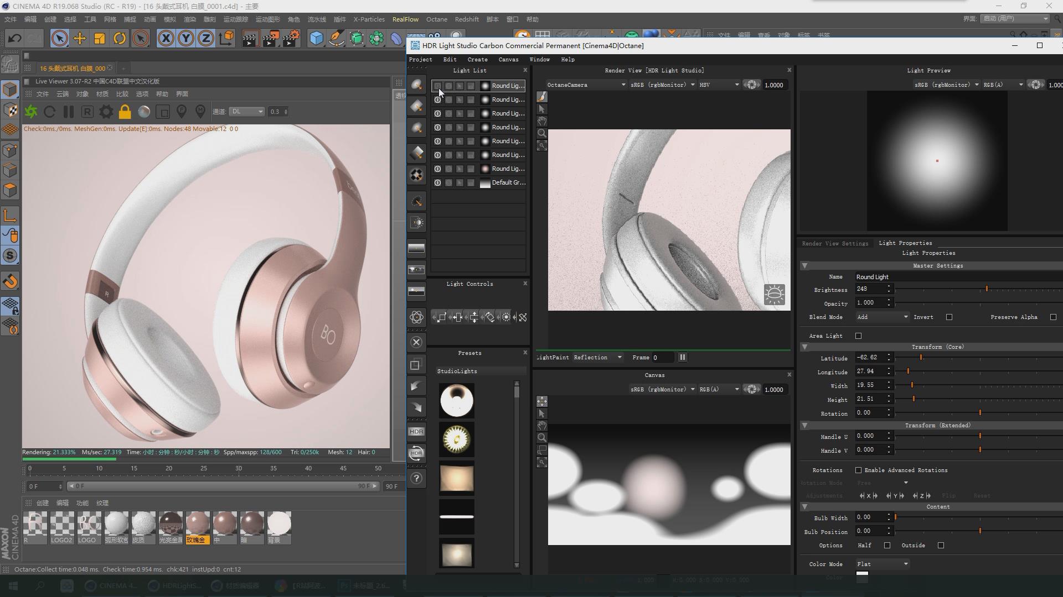The height and width of the screenshot is (597, 1063).
Task: Collapse the Transform (Core) section
Action: (804, 347)
